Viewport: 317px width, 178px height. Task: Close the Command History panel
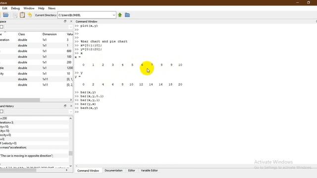pos(71,106)
